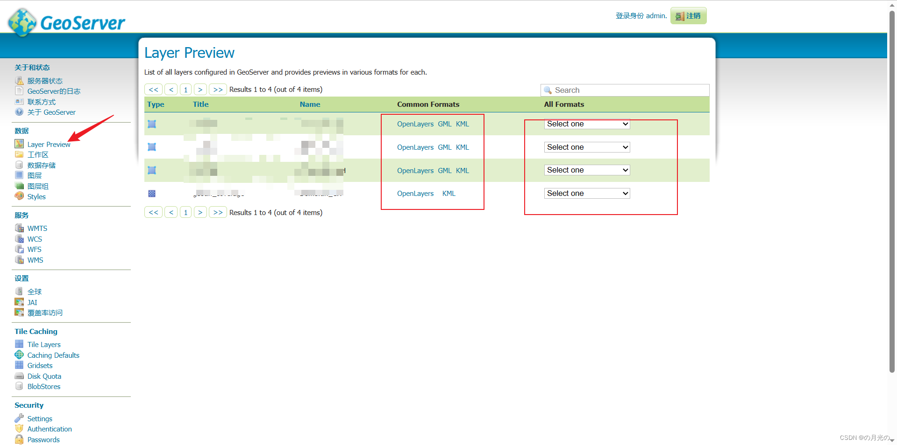The image size is (897, 445).
Task: Click the top next-page > button
Action: [x=200, y=90]
